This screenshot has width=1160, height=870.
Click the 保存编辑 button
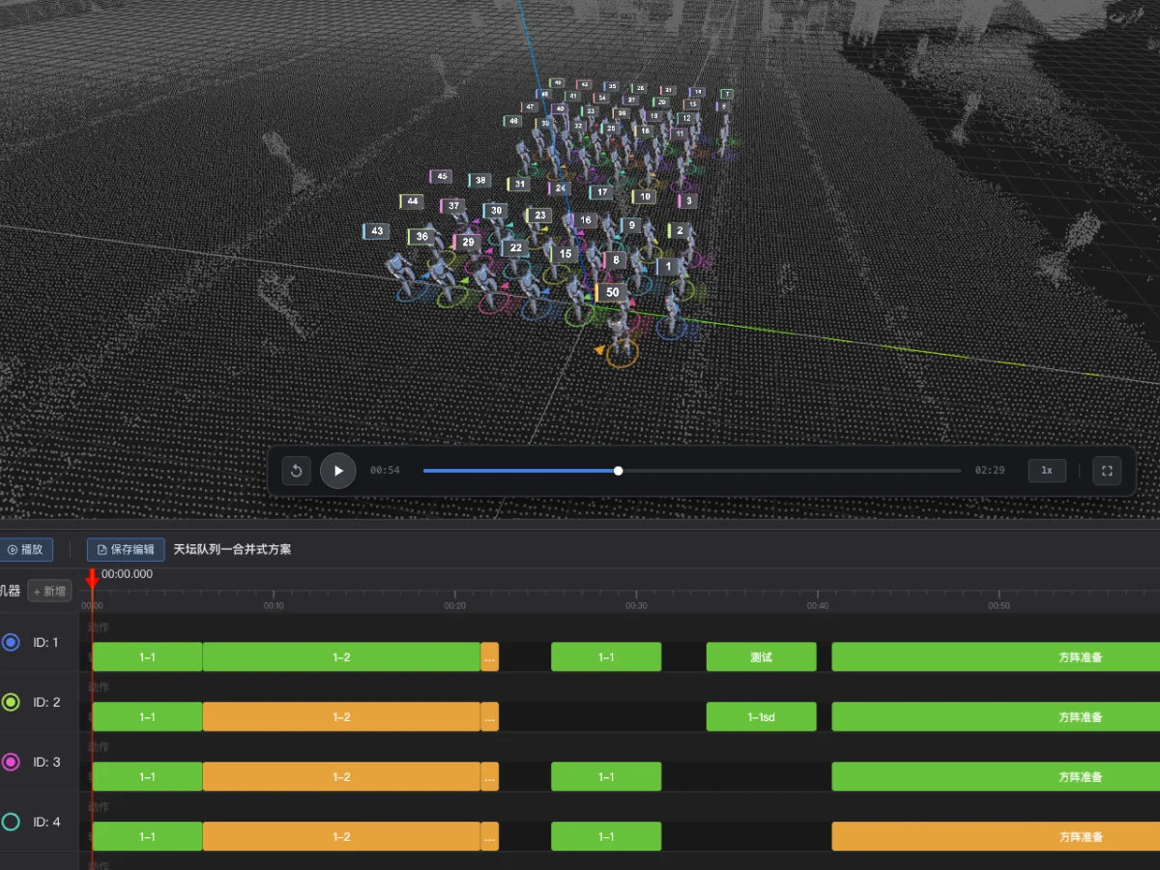[x=126, y=549]
